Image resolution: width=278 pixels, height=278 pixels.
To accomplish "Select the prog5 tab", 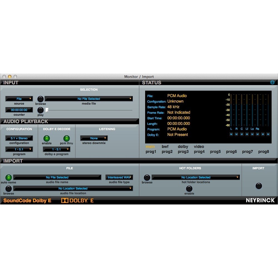I will tap(215, 152).
